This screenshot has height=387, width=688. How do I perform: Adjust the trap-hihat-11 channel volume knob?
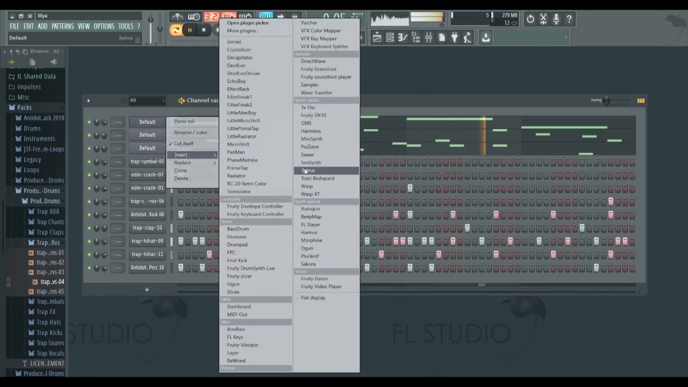[x=104, y=255]
